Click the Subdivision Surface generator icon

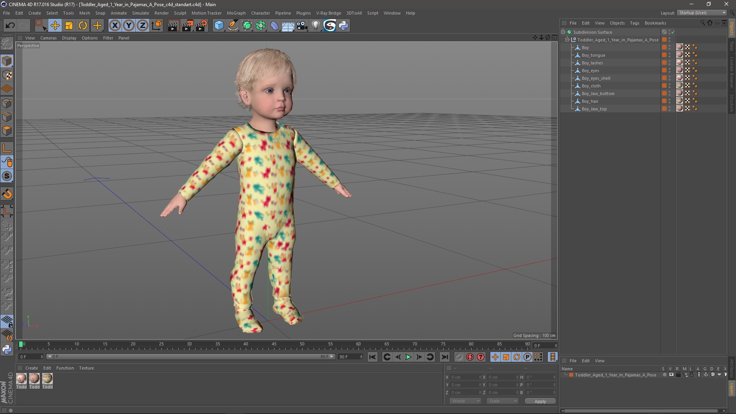tap(247, 26)
